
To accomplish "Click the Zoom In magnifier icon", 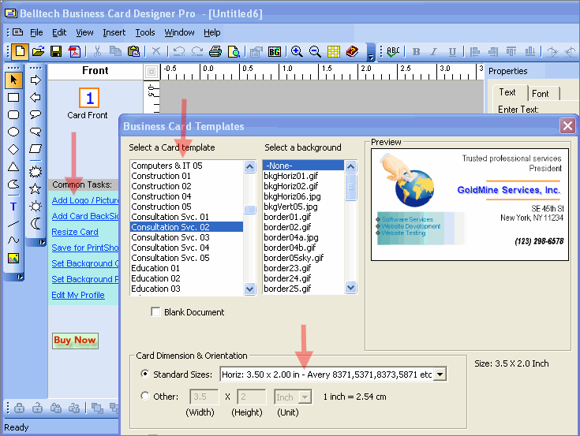I will point(297,52).
